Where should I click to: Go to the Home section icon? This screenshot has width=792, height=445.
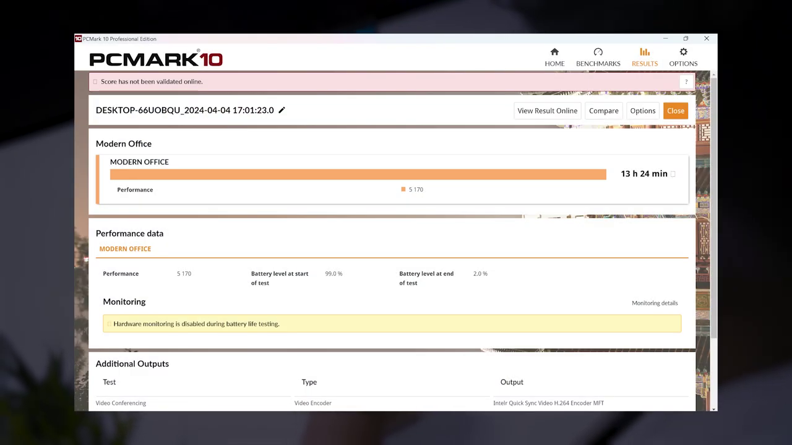[x=554, y=53]
